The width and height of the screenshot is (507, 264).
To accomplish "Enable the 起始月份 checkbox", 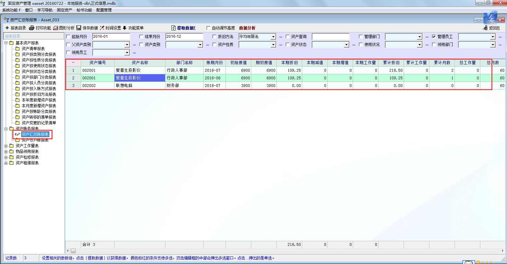I will coord(68,36).
